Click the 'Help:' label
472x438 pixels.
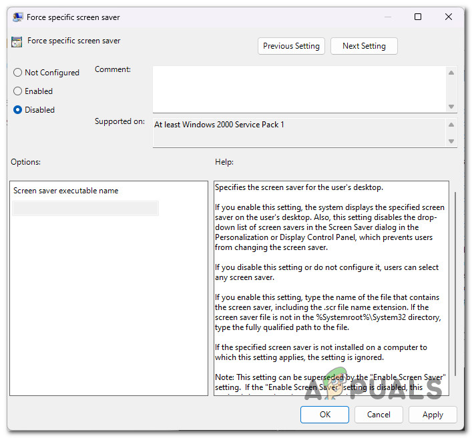224,162
